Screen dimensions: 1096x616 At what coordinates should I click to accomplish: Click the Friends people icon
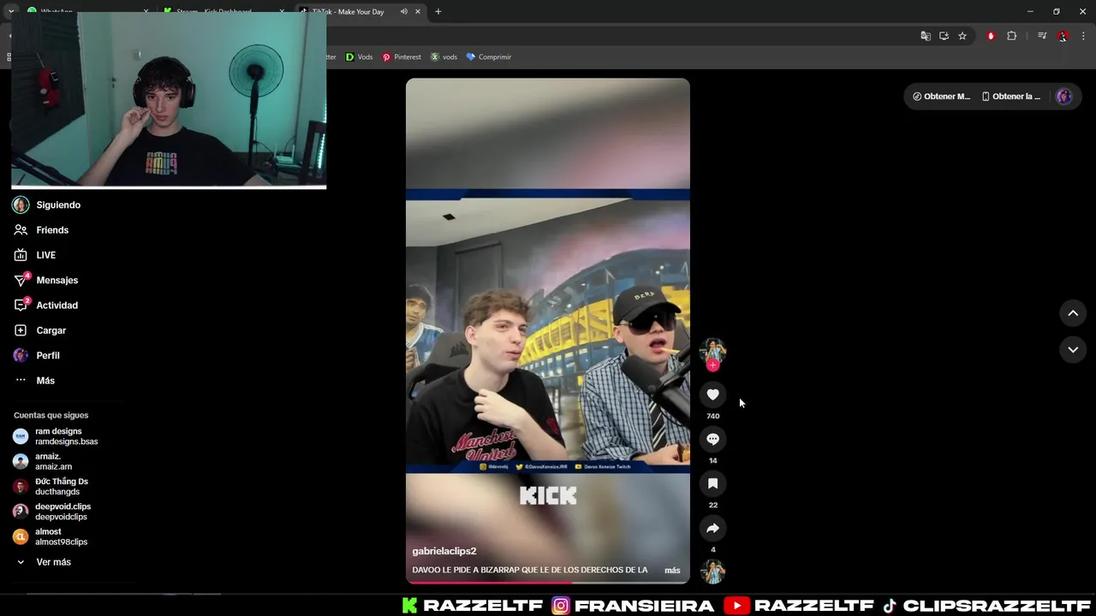21,230
